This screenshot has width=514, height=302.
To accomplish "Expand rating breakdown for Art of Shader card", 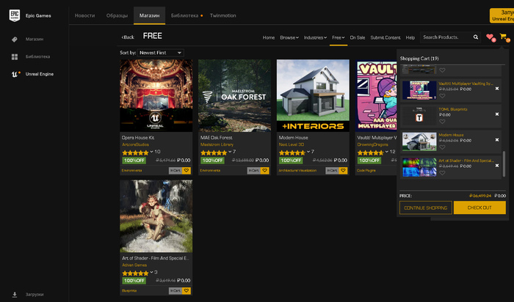I will (151, 272).
